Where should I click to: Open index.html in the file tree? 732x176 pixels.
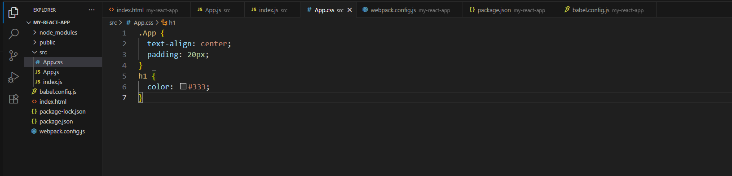[x=63, y=101]
